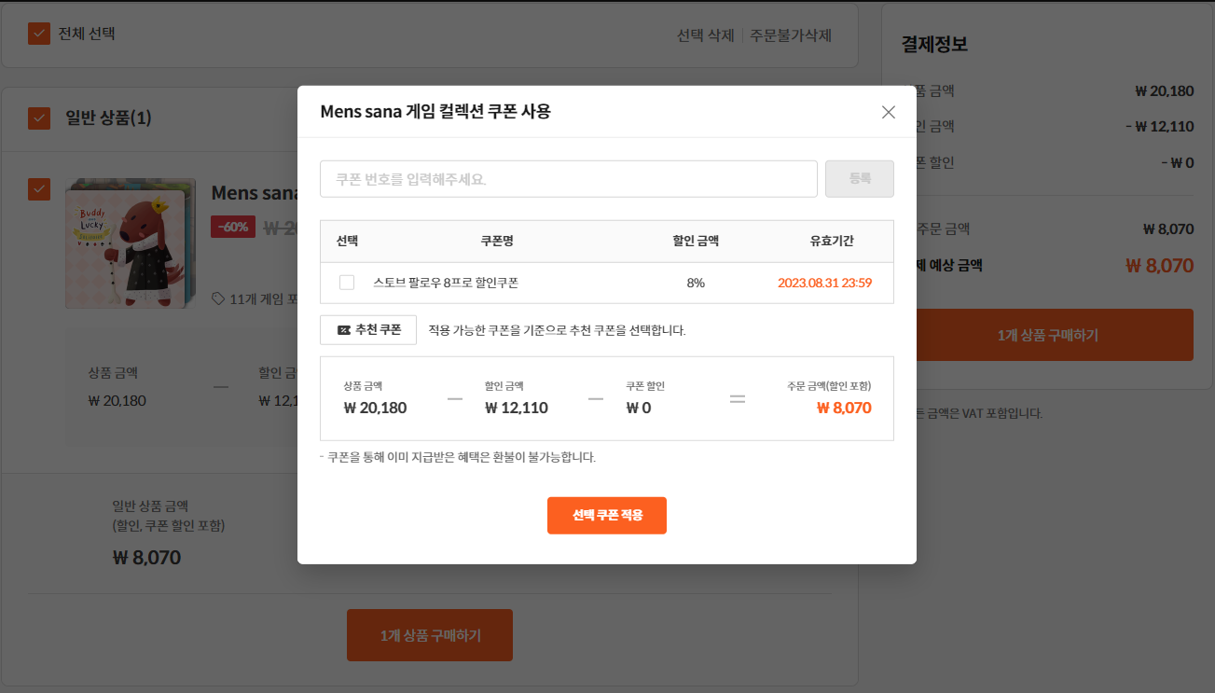The image size is (1215, 693).
Task: Click the tag icon beside 11개 게임
Action: [218, 298]
